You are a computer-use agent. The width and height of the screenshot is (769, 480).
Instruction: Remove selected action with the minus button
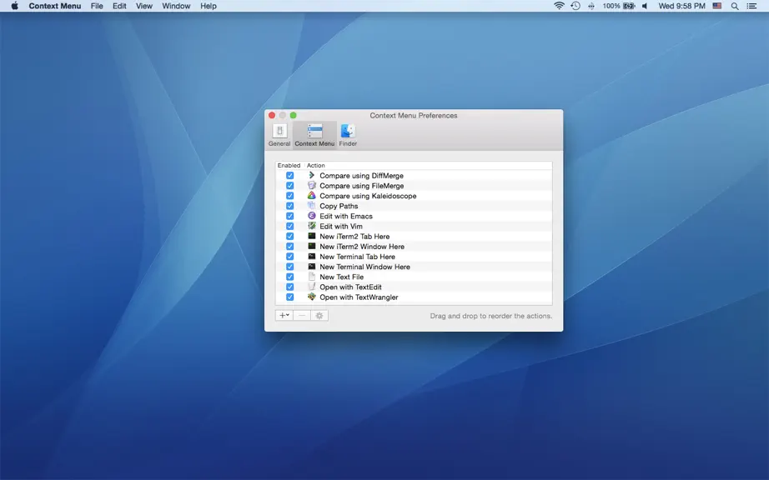pyautogui.click(x=302, y=316)
